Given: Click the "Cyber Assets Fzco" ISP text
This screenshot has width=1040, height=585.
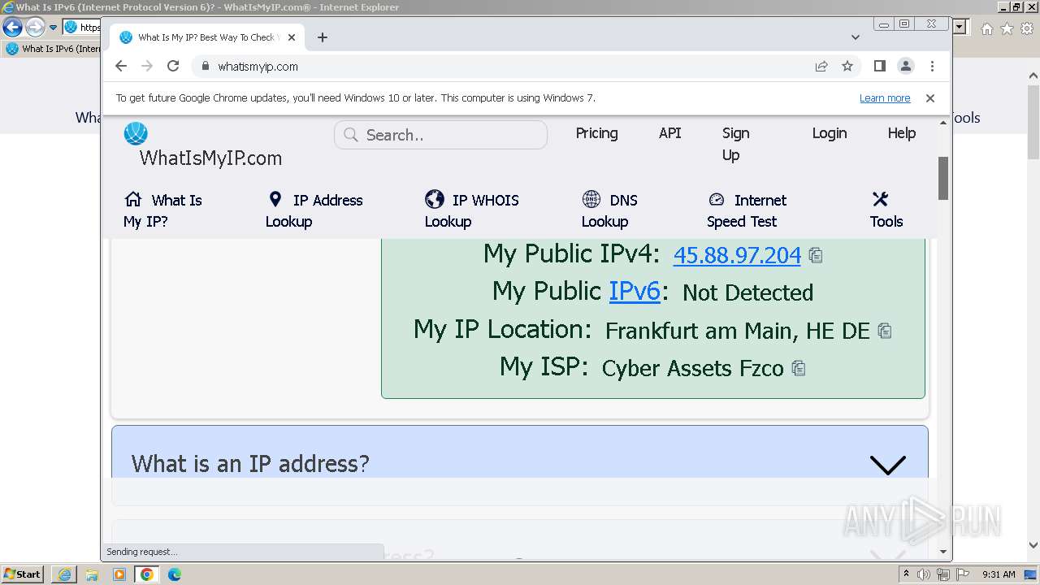Looking at the screenshot, I should [x=693, y=369].
